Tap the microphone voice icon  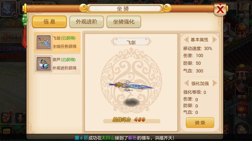click(20, 118)
